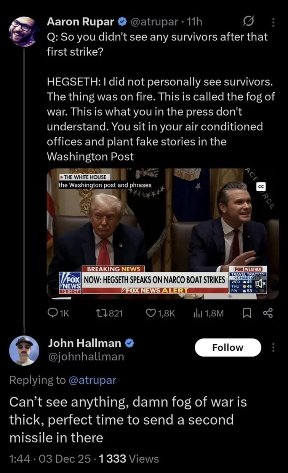The width and height of the screenshot is (288, 473).
Task: Open more options for Aaron Rupar's tweet
Action: (273, 23)
